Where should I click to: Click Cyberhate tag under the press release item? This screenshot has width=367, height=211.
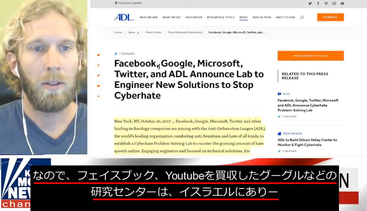289,151
